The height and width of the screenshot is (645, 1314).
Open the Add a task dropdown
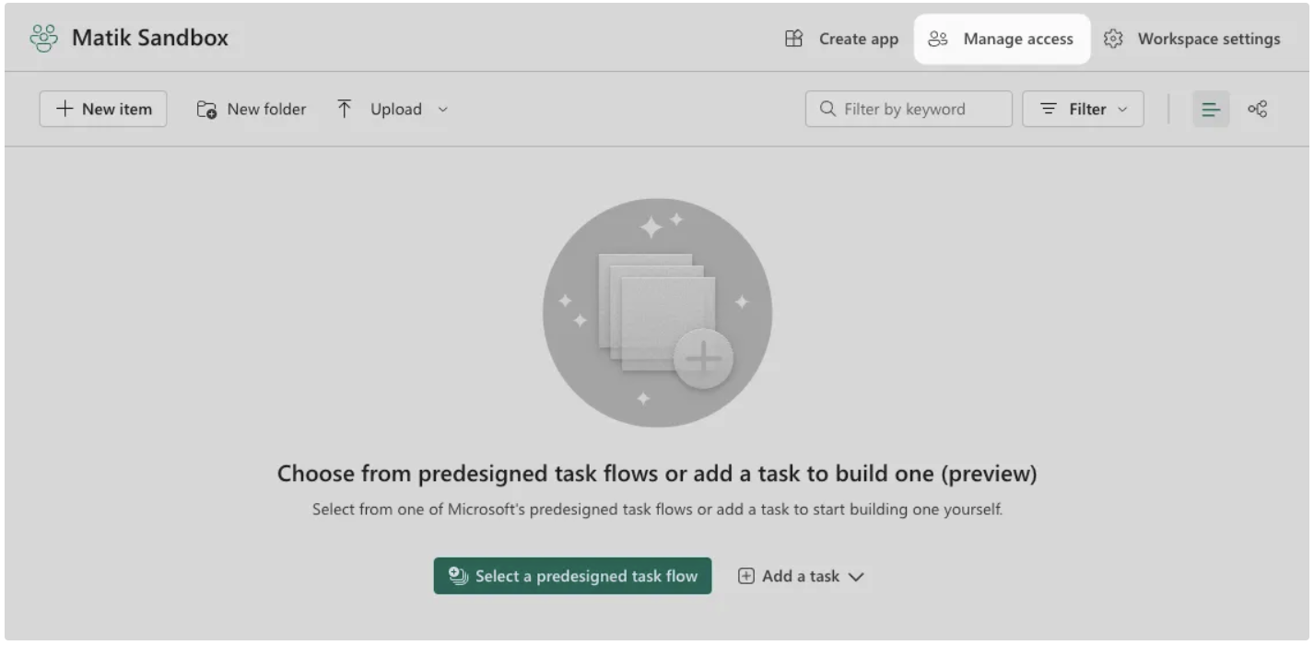coord(801,576)
